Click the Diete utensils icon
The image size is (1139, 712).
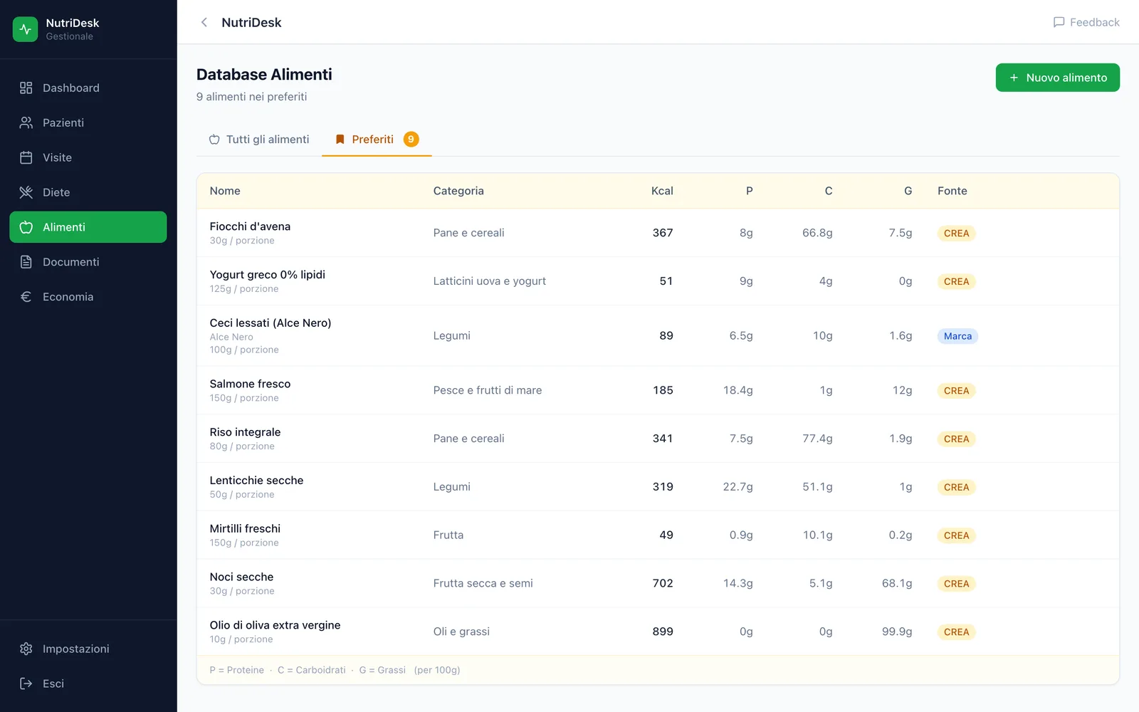pos(26,192)
